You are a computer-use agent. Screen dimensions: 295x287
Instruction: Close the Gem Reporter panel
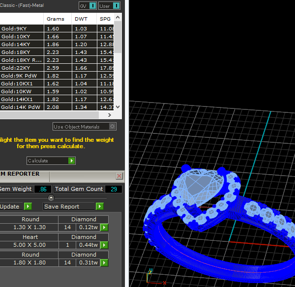pos(119,176)
